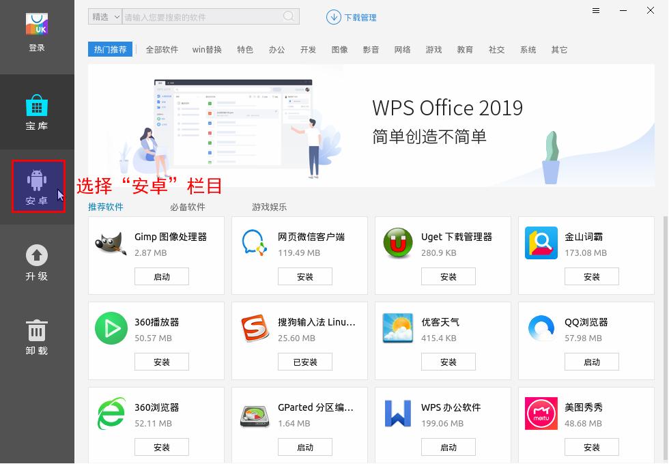
Task: Launch QQ浏览器 with 启动 button
Action: (x=592, y=362)
